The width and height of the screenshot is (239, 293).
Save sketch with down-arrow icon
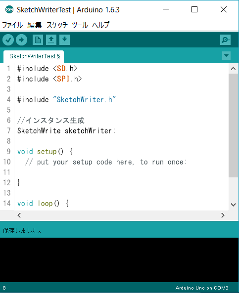click(64, 40)
